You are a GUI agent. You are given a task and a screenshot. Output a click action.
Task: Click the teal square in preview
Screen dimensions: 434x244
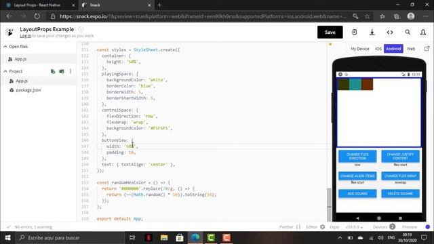tap(355, 84)
